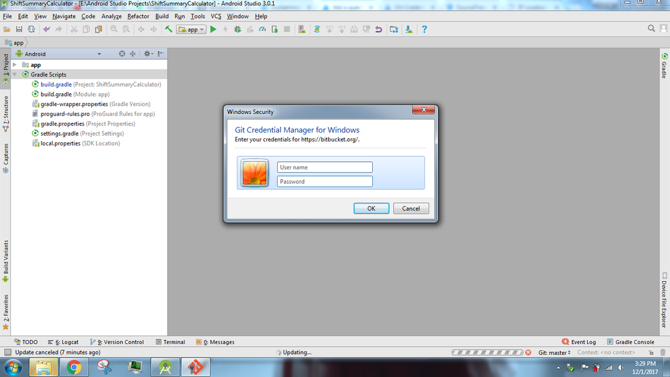Click the Android profiler gauge icon
The height and width of the screenshot is (377, 670).
(262, 29)
